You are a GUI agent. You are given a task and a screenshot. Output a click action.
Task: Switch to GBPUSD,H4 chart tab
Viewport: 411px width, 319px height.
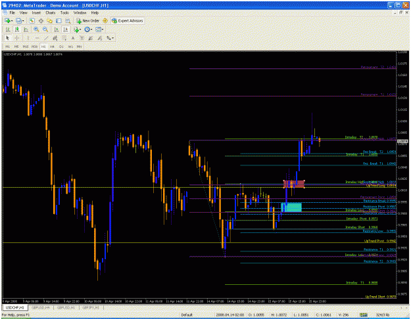(x=41, y=307)
